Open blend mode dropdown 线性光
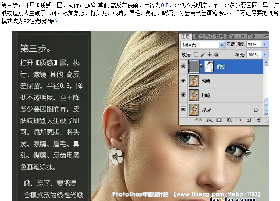The image size is (280, 201). [x=202, y=45]
